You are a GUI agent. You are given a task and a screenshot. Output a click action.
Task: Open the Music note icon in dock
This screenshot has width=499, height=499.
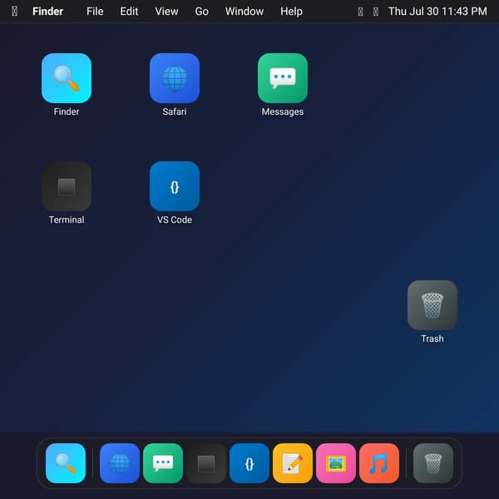pyautogui.click(x=379, y=463)
